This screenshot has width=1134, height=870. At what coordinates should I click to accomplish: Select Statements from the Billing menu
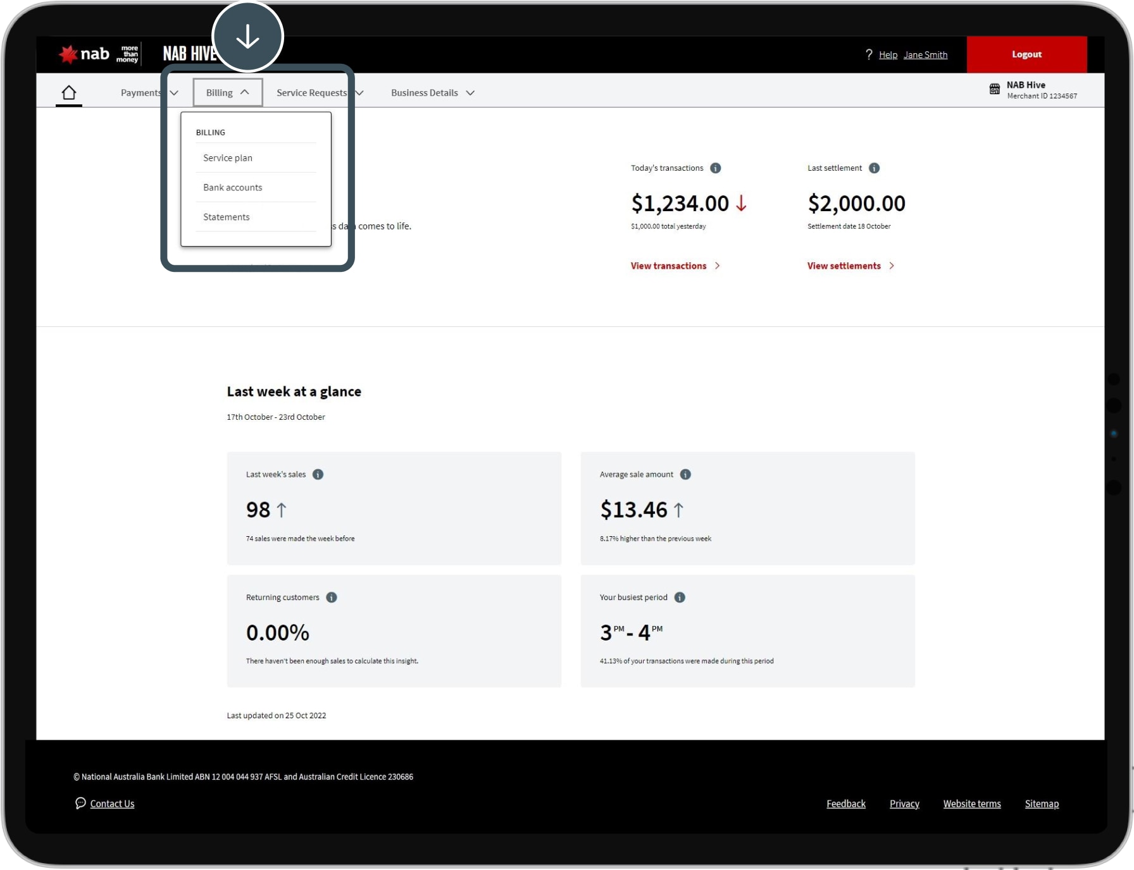tap(226, 217)
